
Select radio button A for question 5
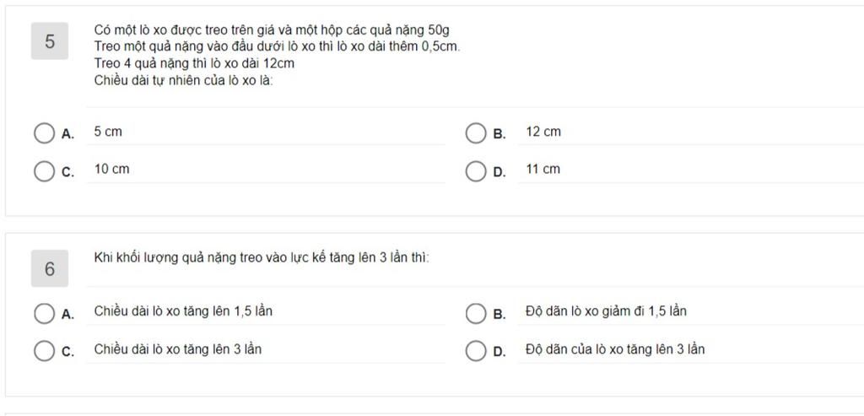[x=44, y=133]
